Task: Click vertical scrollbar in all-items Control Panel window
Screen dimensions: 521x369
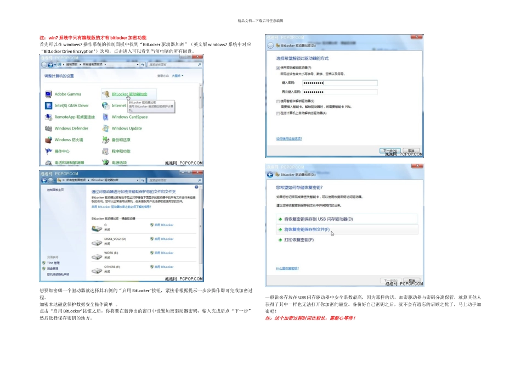Action: click(200, 123)
